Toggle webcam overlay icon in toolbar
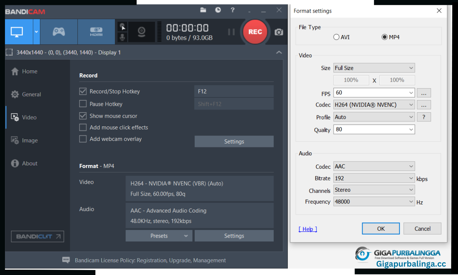 142,32
